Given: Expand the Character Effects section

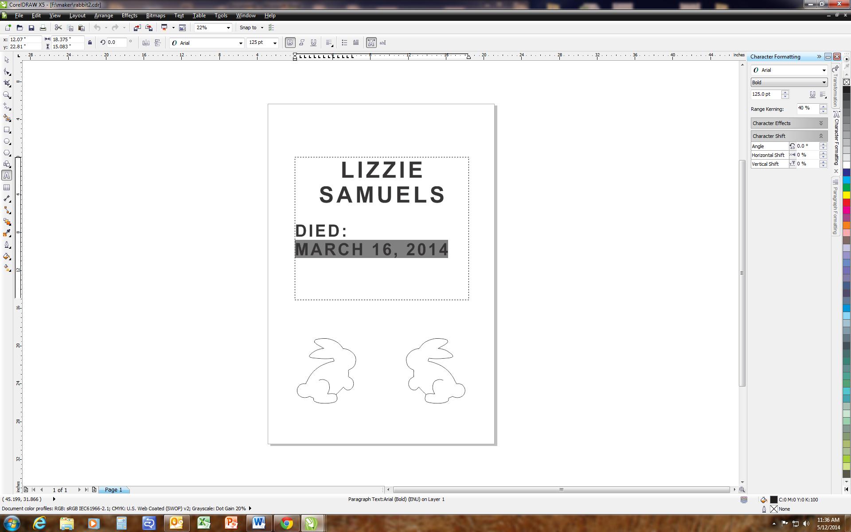Looking at the screenshot, I should [821, 123].
